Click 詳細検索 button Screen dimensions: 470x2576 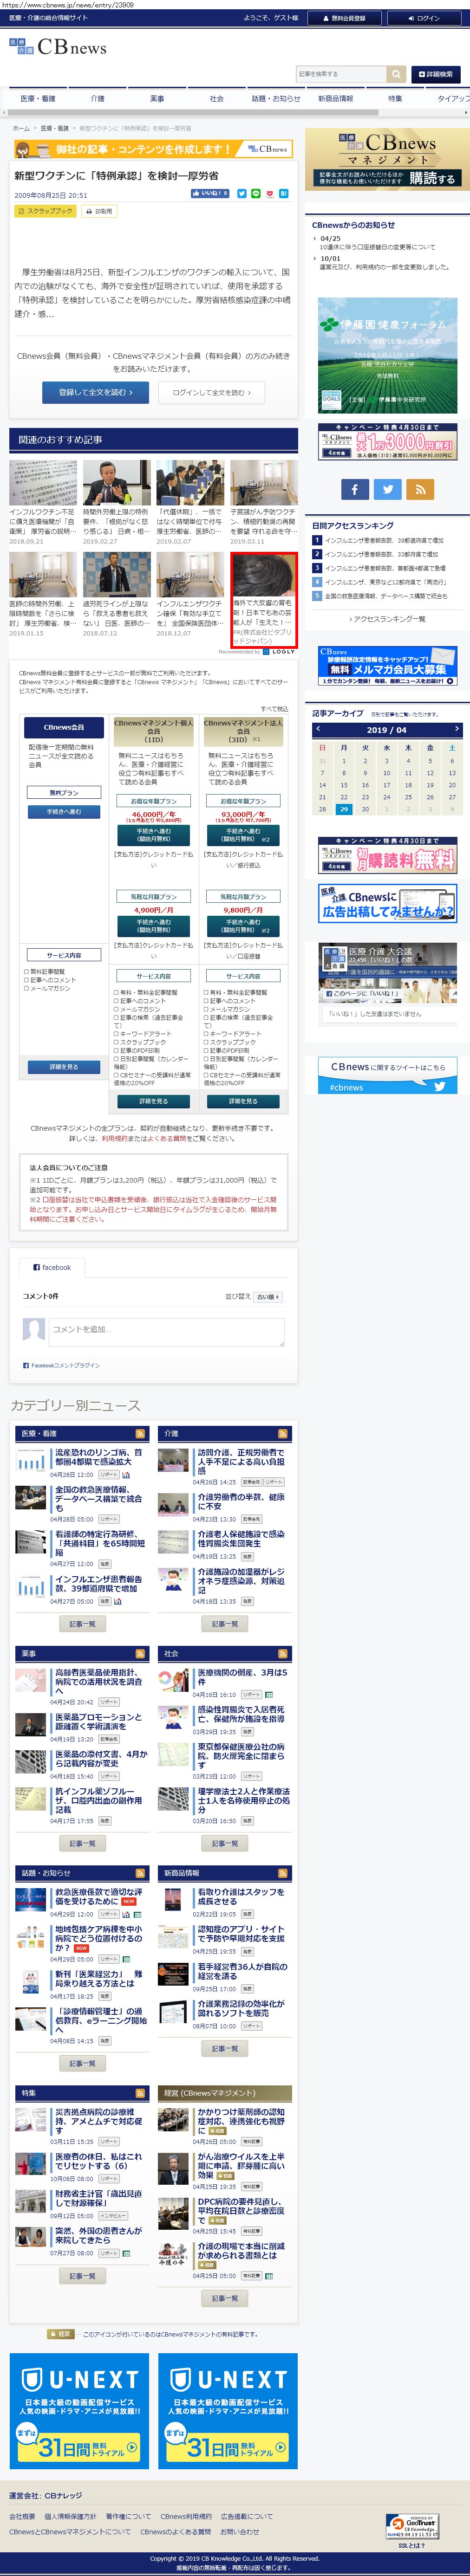tap(436, 74)
